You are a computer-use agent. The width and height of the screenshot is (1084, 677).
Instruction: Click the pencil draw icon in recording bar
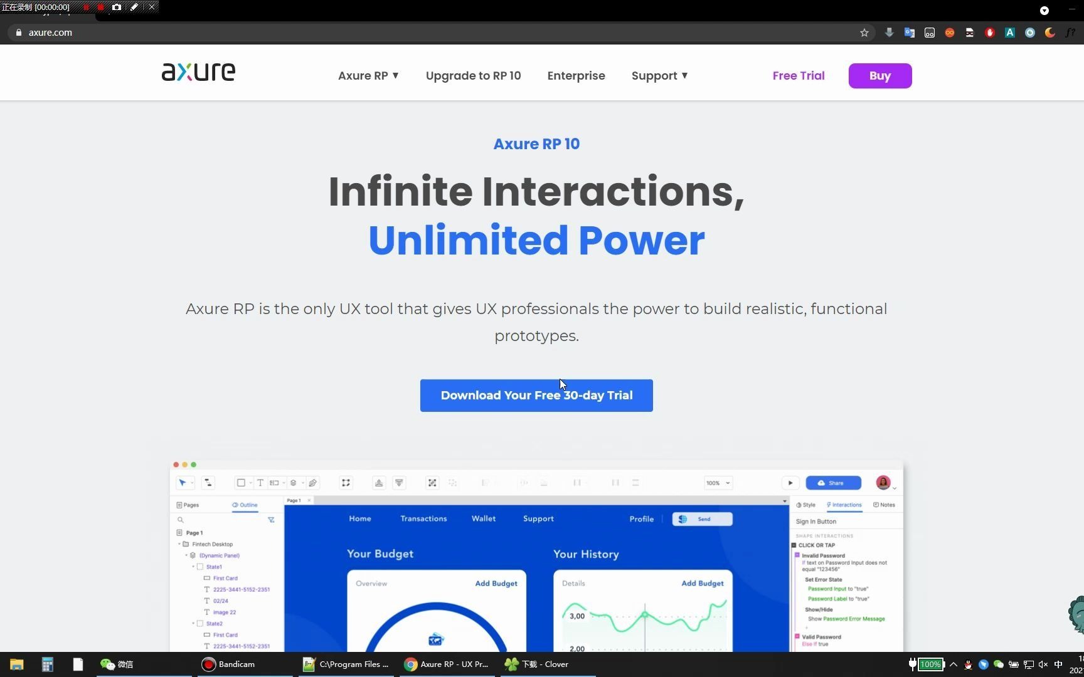pyautogui.click(x=134, y=7)
